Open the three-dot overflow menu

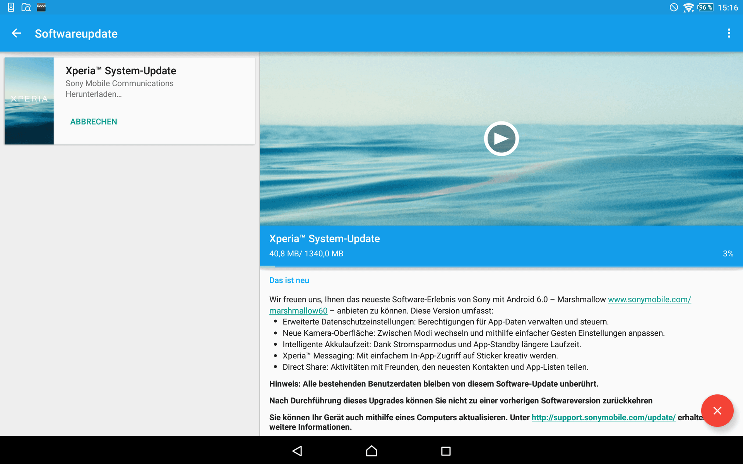point(729,34)
